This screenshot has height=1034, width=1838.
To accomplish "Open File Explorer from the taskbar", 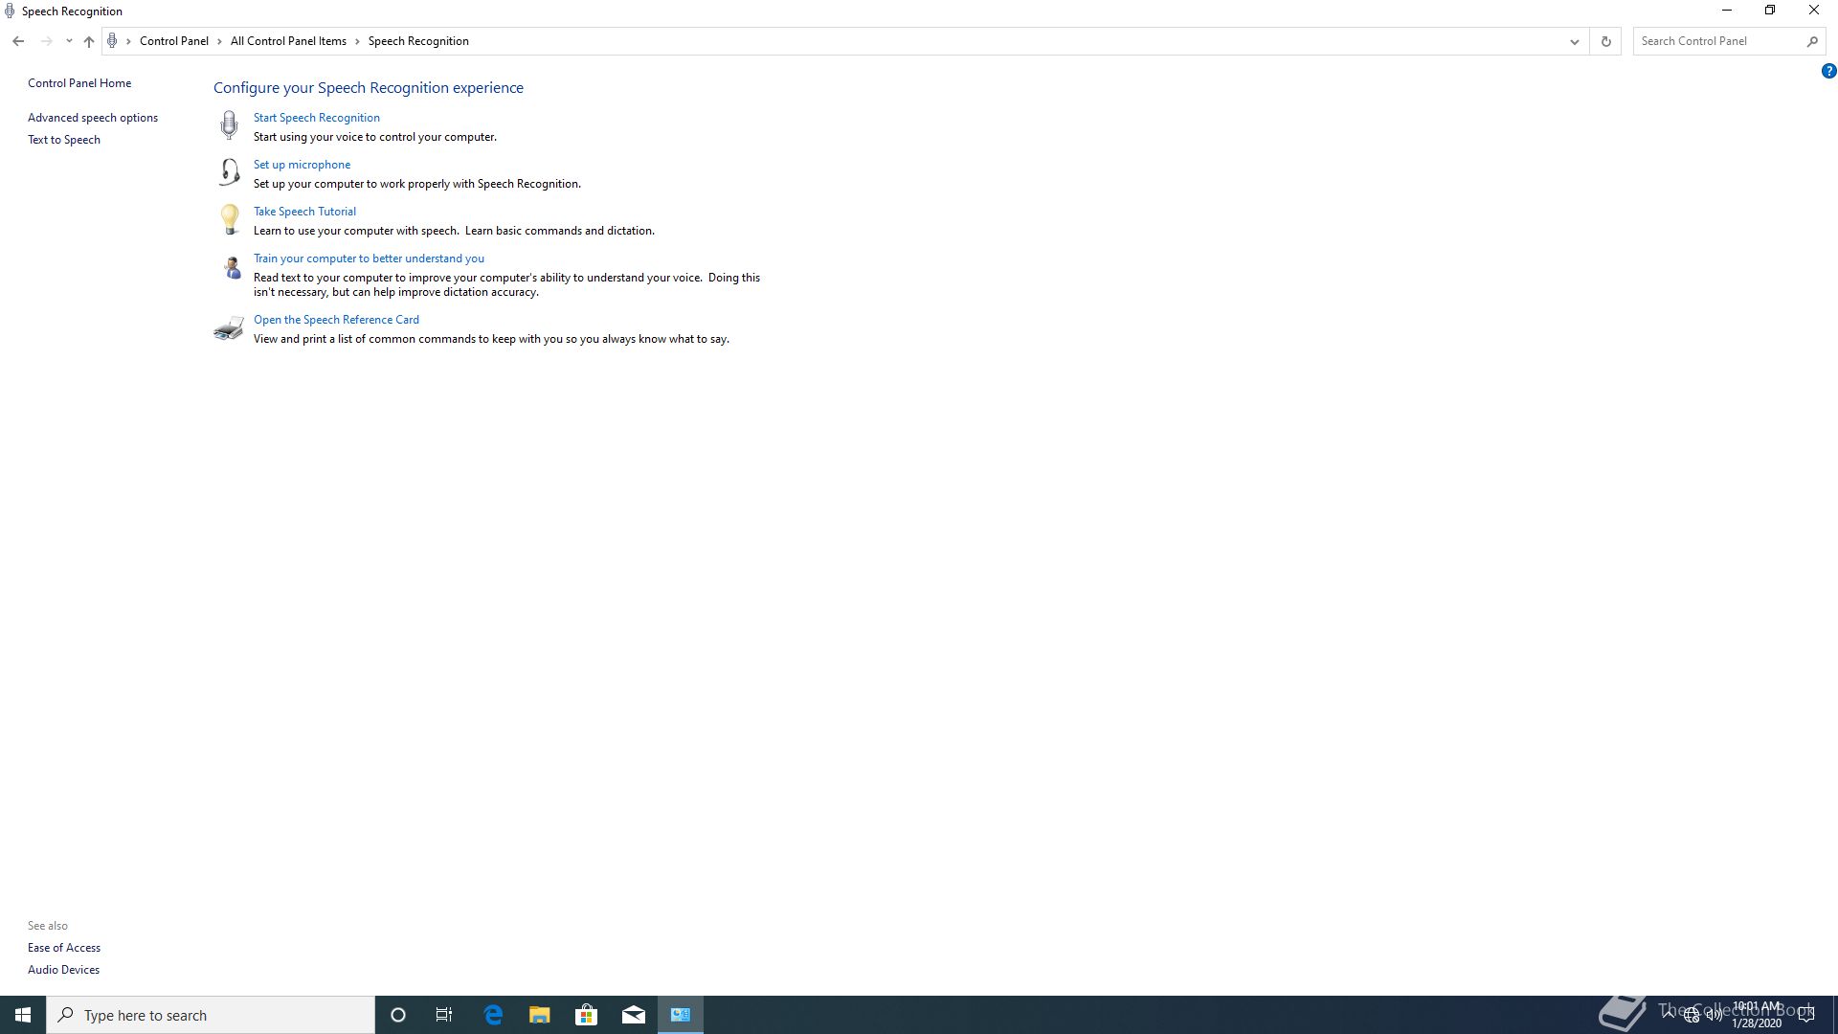I will tap(540, 1015).
